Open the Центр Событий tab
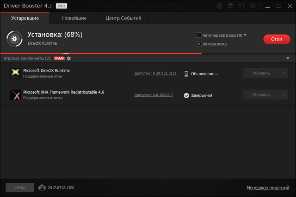 point(123,18)
